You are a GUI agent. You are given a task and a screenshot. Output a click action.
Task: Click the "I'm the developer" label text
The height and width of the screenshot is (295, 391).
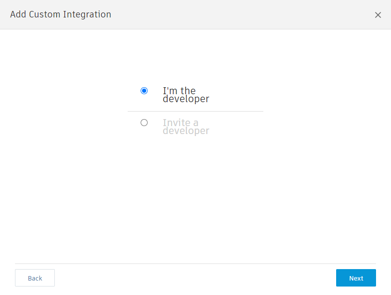pyautogui.click(x=186, y=95)
